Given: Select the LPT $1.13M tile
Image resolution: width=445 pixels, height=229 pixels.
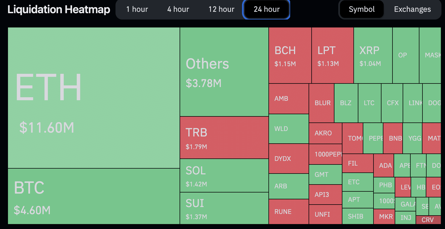Looking at the screenshot, I should tap(332, 55).
